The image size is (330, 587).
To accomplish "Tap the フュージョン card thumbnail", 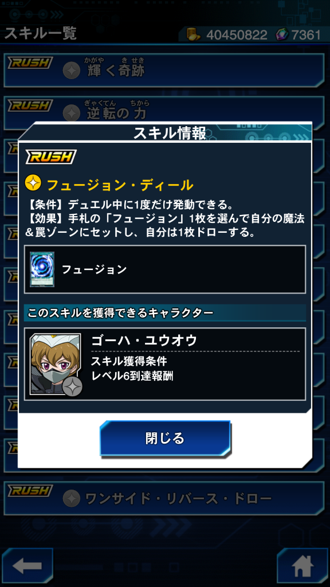I will 42,269.
